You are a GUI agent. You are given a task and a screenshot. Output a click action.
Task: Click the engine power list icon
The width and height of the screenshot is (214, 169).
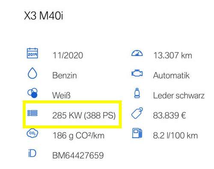click(x=33, y=113)
